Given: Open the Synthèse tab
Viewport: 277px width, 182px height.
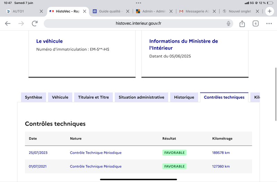Looking at the screenshot, I should (x=34, y=97).
